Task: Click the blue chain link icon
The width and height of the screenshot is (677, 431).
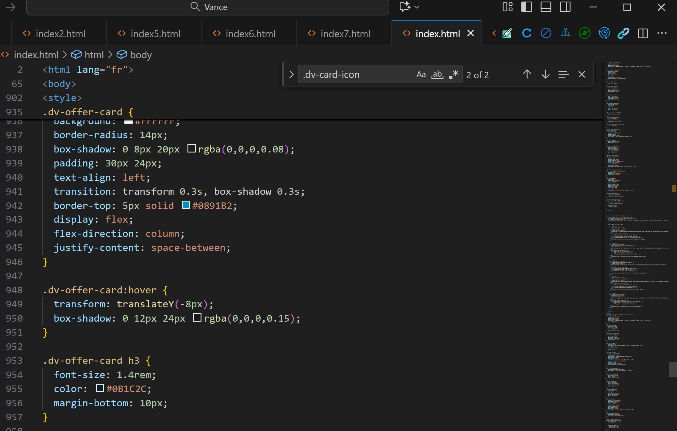Action: (x=623, y=33)
